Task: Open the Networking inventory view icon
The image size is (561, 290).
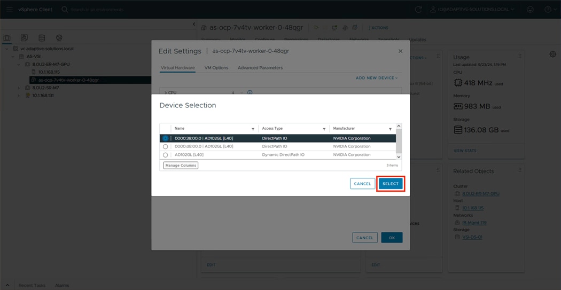Action: point(59,38)
